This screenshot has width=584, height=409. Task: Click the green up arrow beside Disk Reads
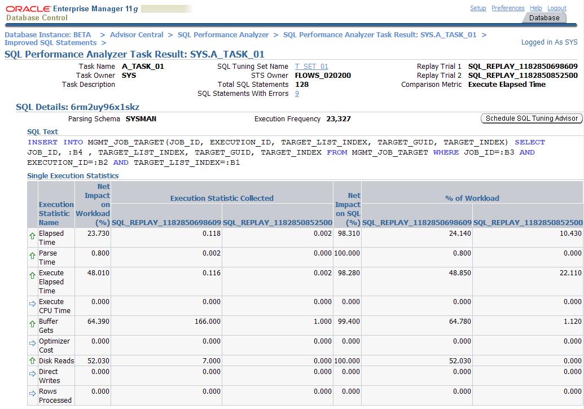coord(32,361)
